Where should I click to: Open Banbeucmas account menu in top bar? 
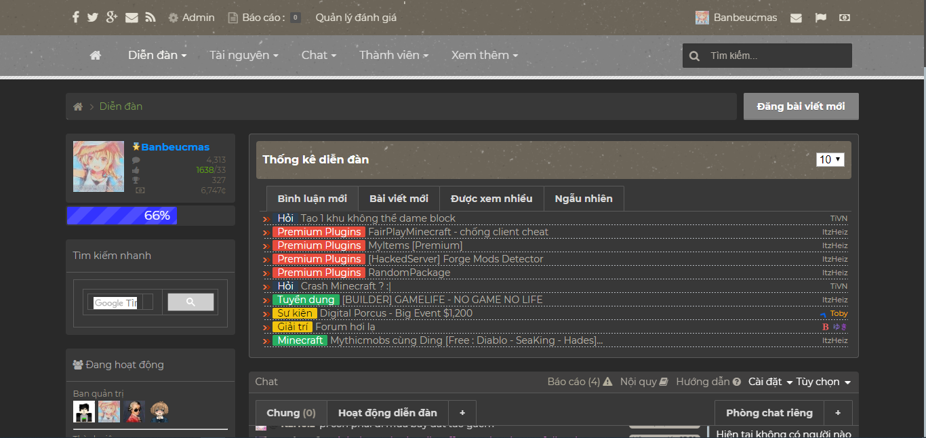[736, 18]
